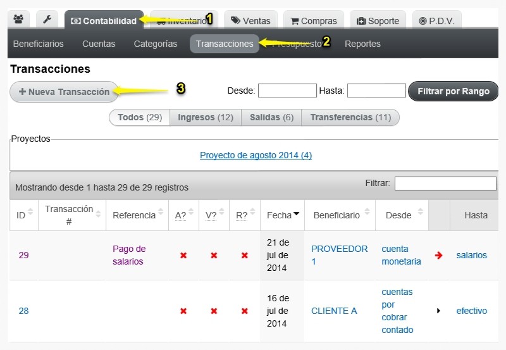Toggle R? red X in row 28
Image resolution: width=506 pixels, height=350 pixels.
click(x=245, y=311)
